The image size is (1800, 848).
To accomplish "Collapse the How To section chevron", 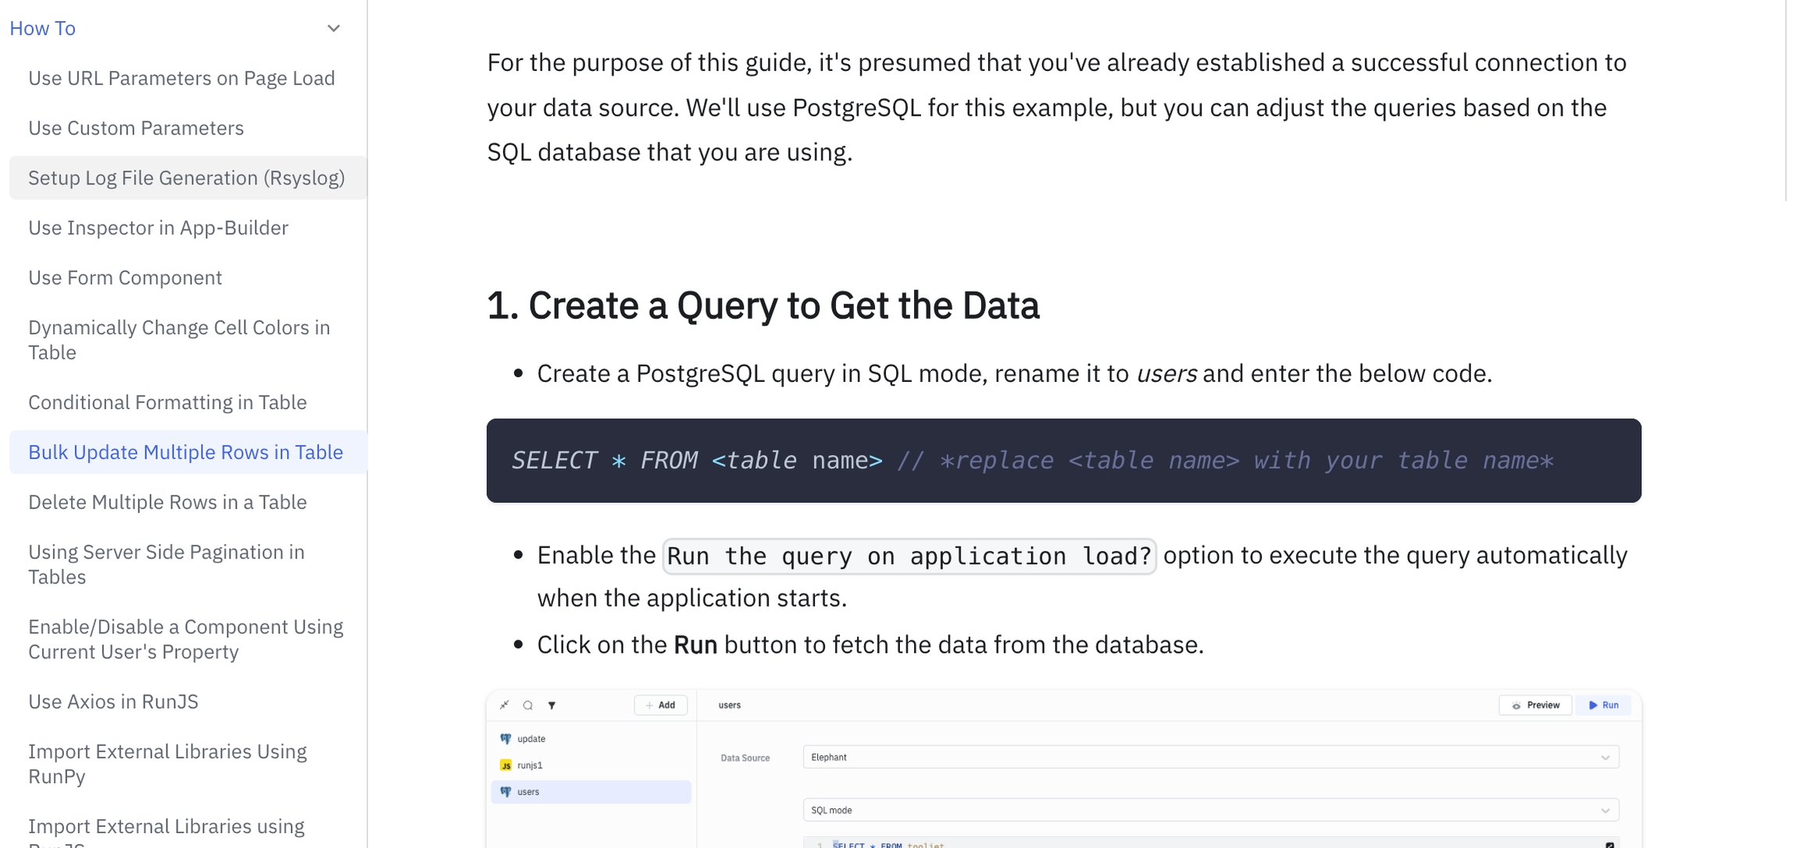I will (334, 29).
